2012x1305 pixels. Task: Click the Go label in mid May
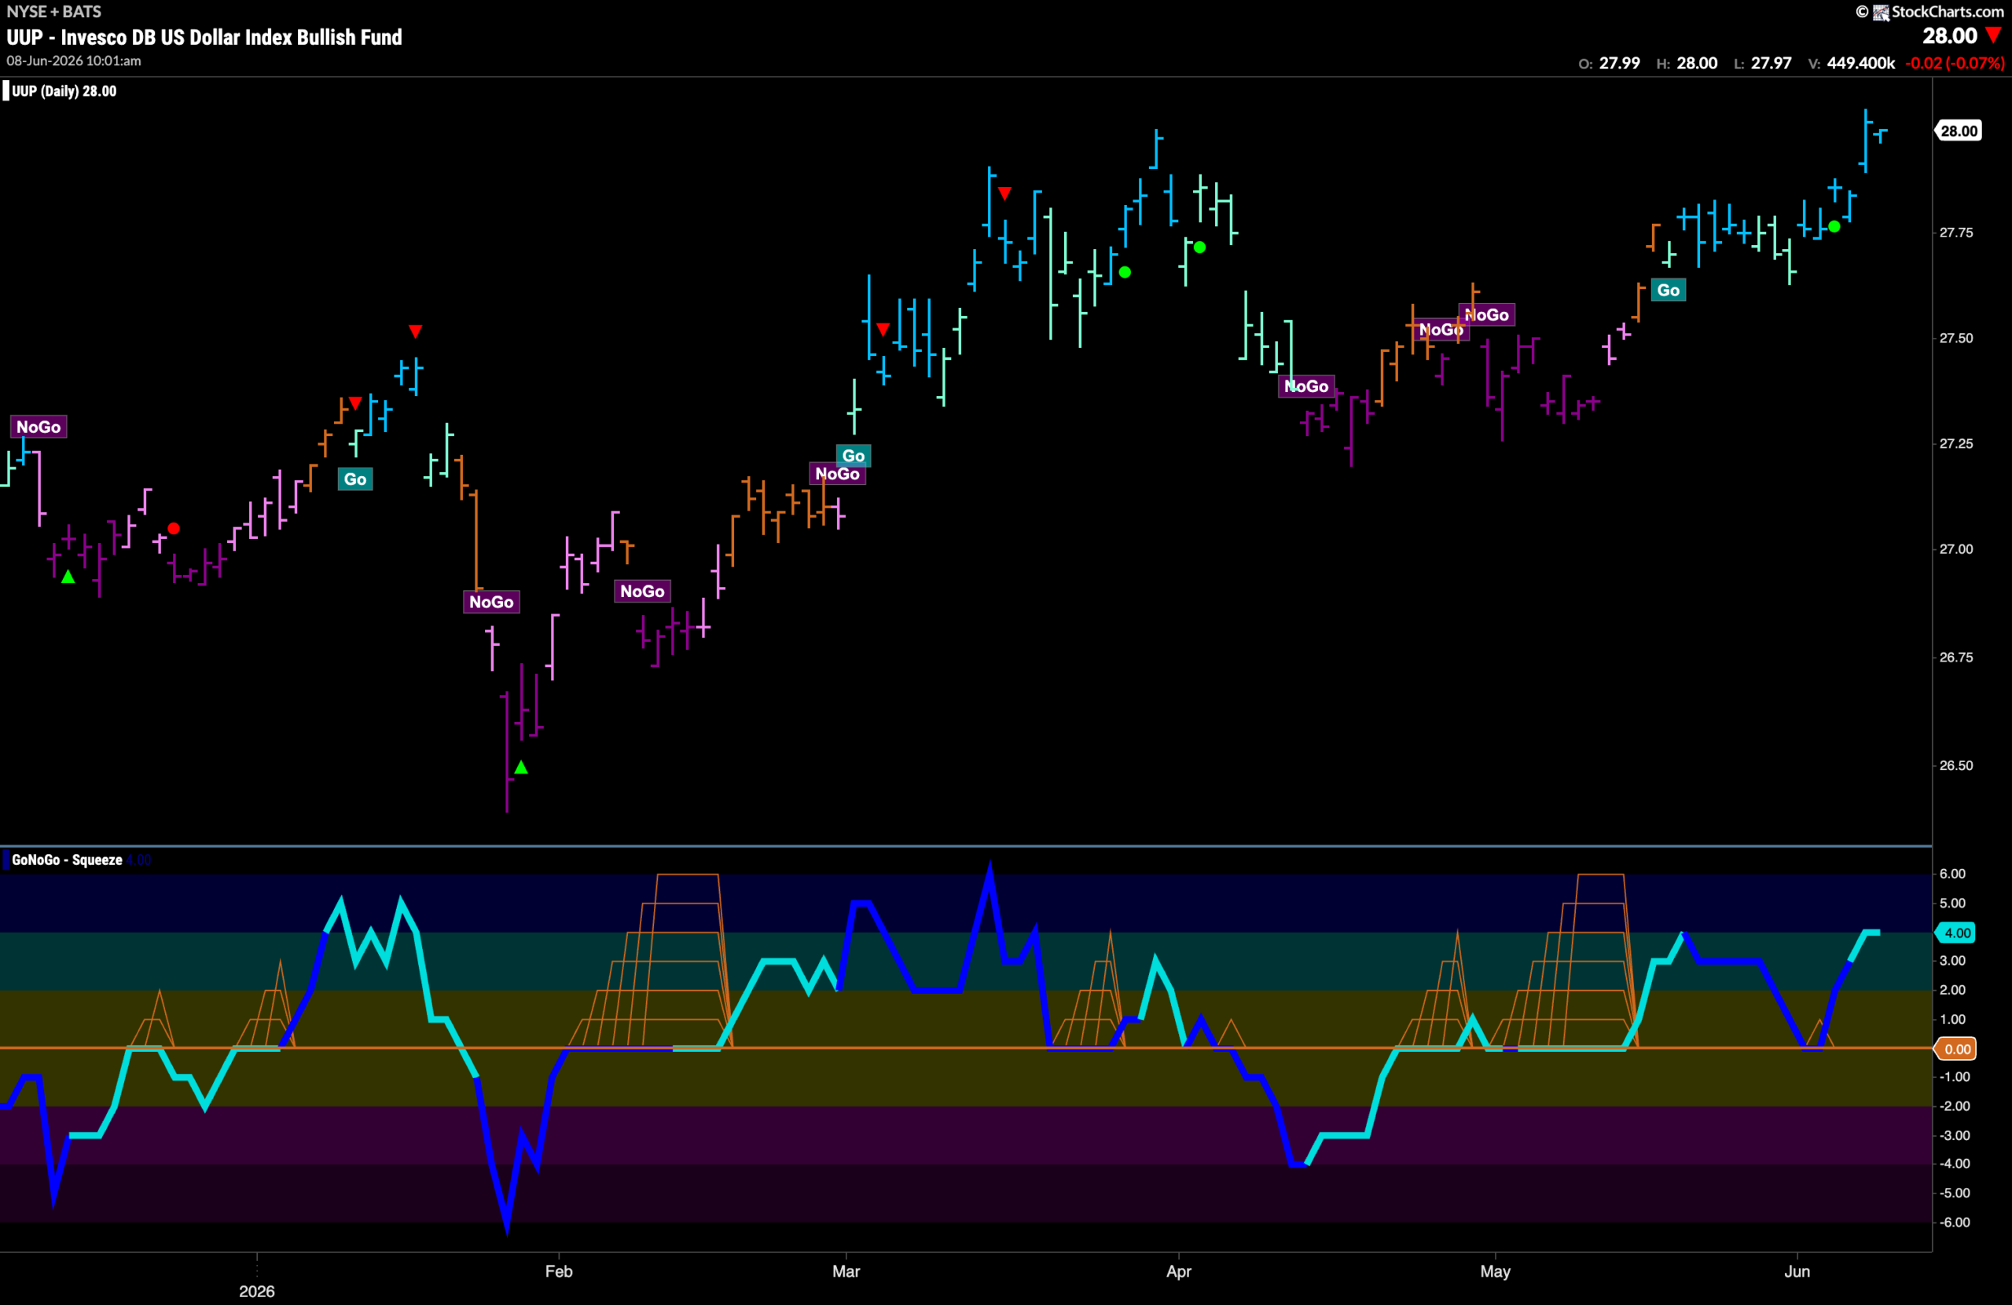pyautogui.click(x=1668, y=290)
